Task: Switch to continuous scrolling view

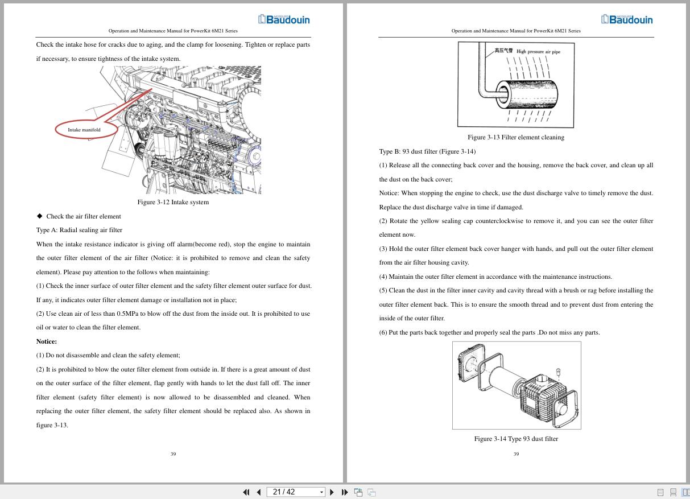Action: [674, 492]
